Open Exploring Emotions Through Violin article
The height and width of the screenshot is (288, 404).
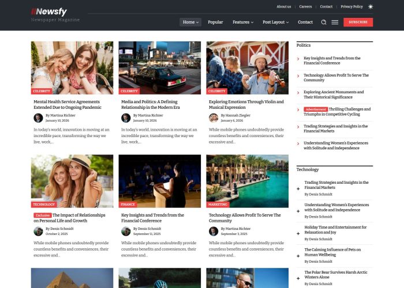point(246,104)
